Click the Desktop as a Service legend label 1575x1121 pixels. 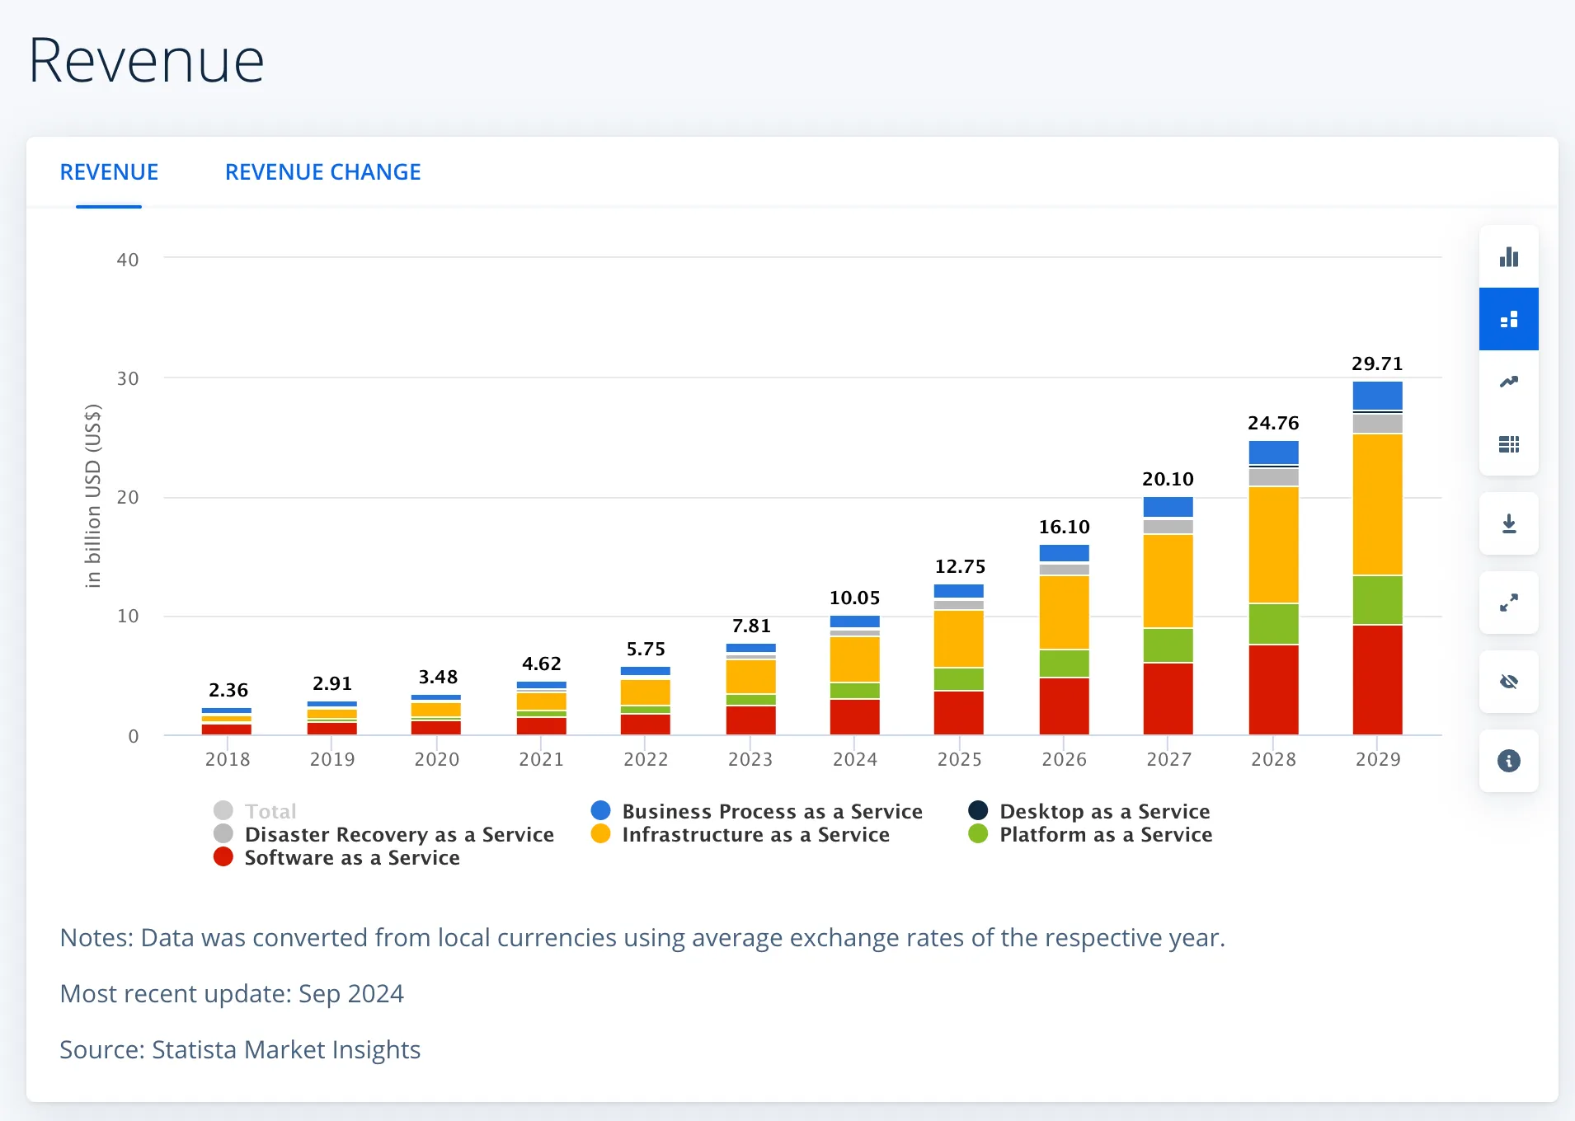click(x=1104, y=811)
